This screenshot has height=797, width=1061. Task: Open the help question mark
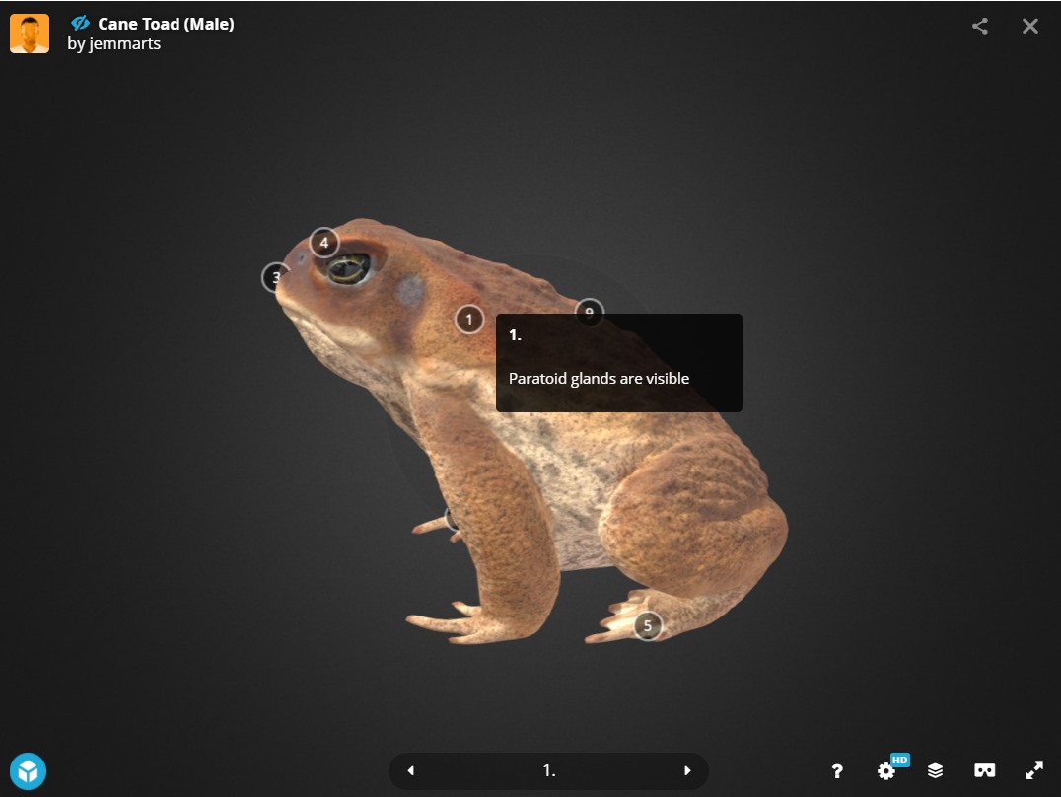[837, 771]
